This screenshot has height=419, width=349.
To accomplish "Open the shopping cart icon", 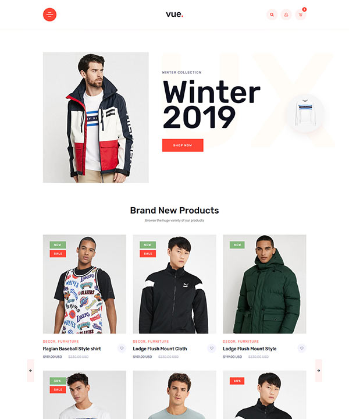I will [300, 15].
